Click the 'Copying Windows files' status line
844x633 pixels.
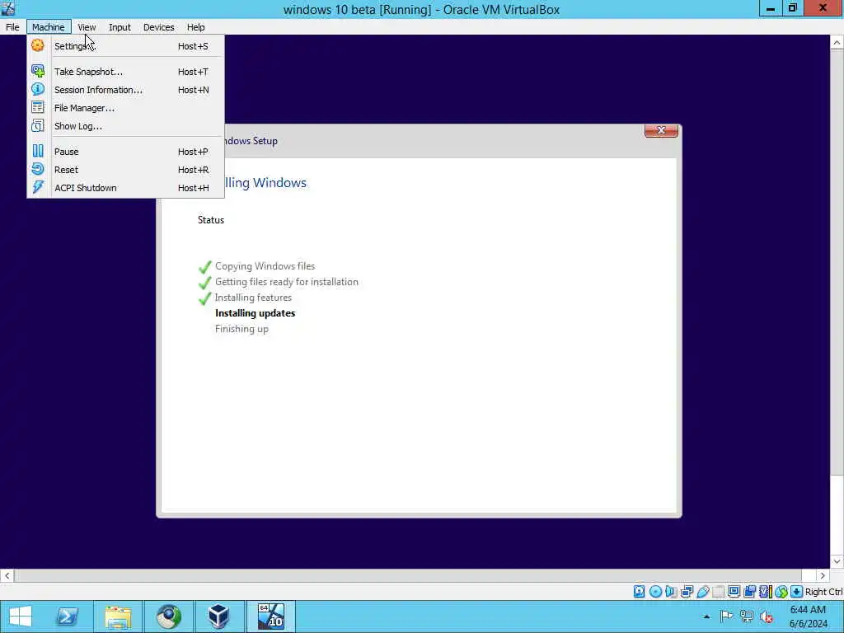tap(265, 266)
